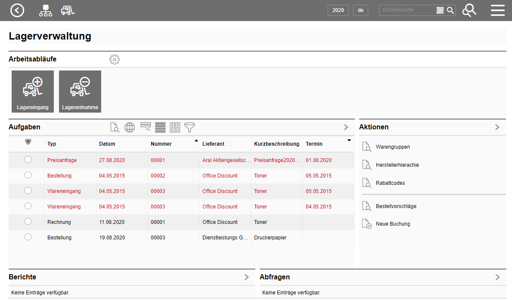
Task: Open the advanced search magnifier icon
Action: (x=469, y=10)
